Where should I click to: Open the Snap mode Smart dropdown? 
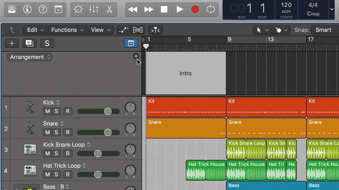[324, 30]
